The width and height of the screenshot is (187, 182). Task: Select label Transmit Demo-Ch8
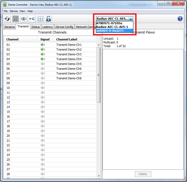pos(69,78)
